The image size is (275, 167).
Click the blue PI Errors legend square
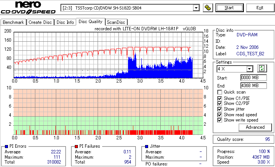tap(6, 147)
